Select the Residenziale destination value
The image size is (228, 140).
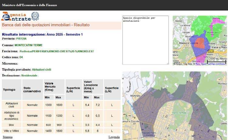coord(29,75)
